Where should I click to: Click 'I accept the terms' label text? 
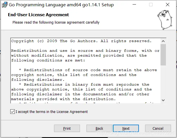point(52,112)
